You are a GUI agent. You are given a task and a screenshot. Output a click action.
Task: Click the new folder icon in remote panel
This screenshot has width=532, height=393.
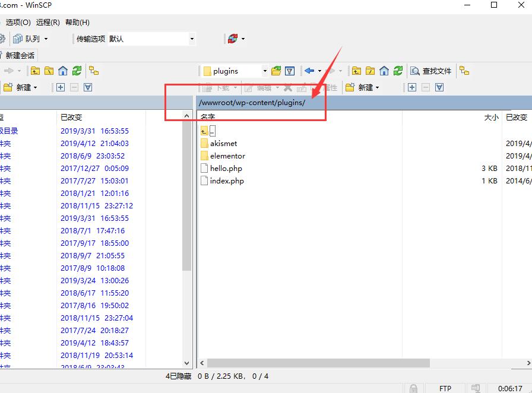[x=350, y=87]
